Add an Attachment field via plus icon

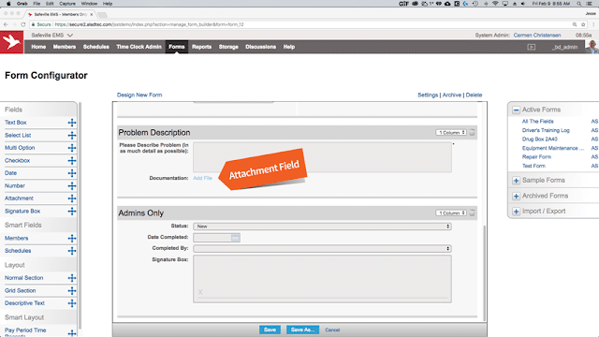pos(72,198)
